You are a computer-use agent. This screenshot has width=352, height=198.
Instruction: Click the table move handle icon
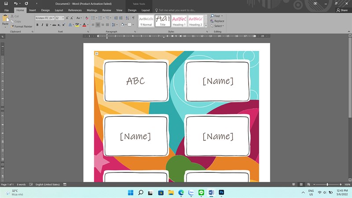tap(96, 54)
